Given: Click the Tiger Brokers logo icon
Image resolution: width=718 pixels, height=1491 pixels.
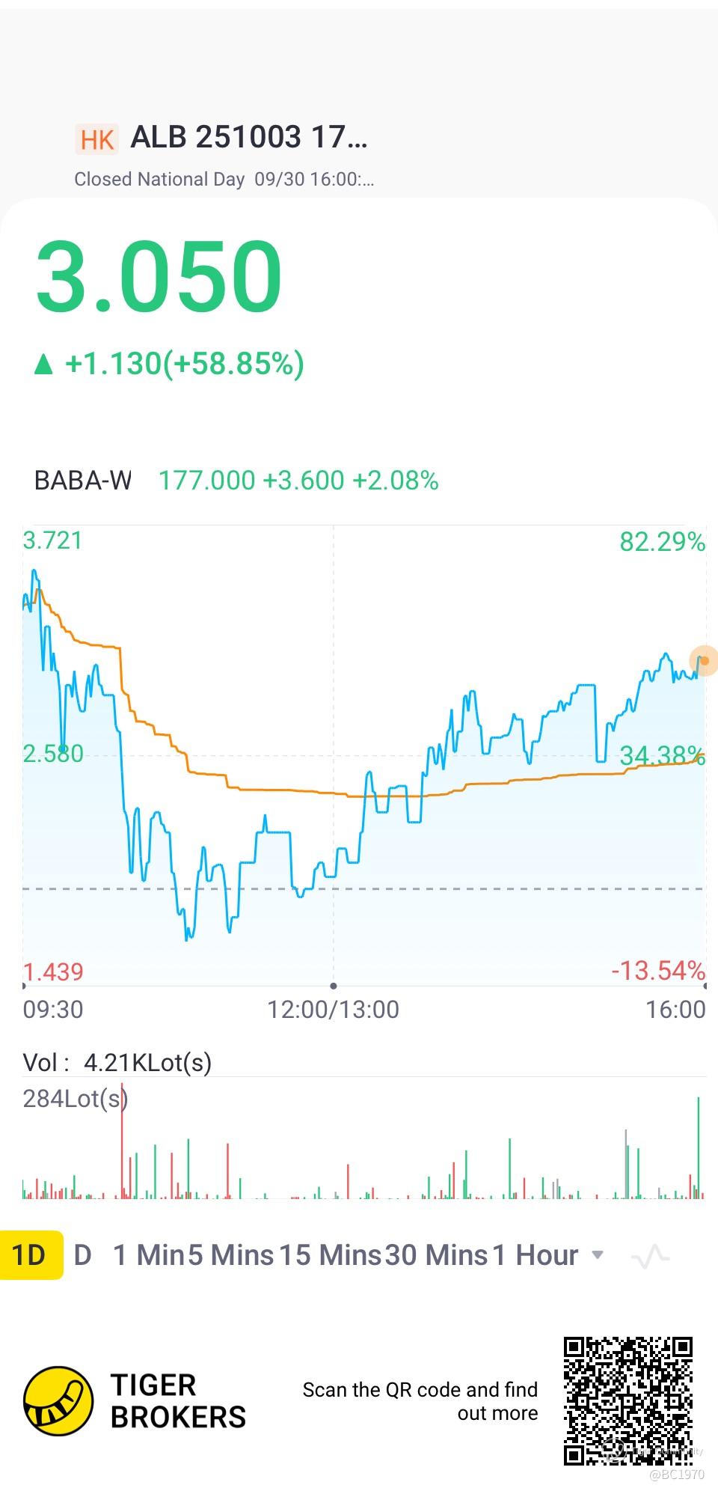Looking at the screenshot, I should [58, 1401].
